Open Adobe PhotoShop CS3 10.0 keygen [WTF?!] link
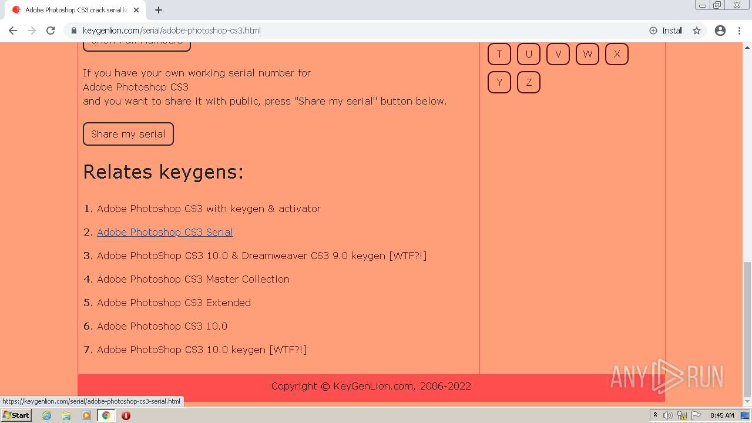This screenshot has width=752, height=423. (202, 350)
